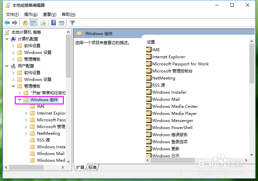
Task: Open the 帮助(H) menu
Action: (x=69, y=14)
